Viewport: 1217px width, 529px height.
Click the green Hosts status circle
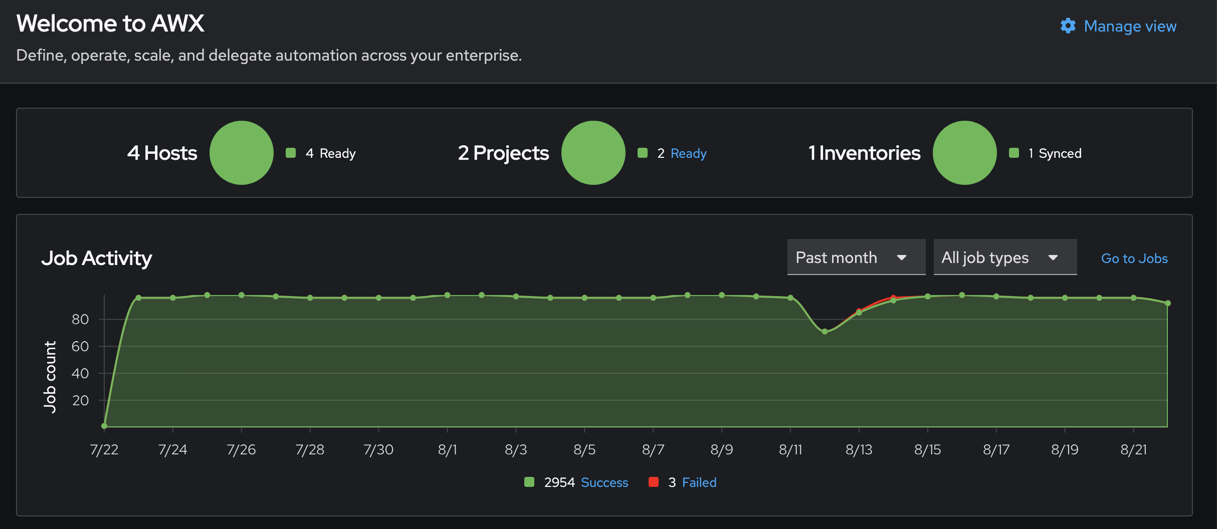pos(242,153)
